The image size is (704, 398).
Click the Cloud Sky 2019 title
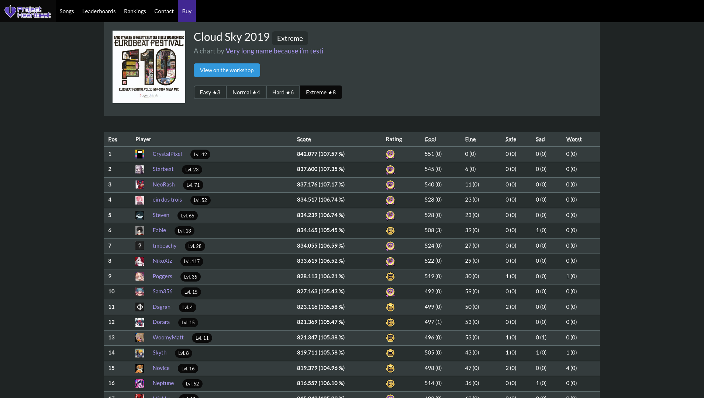(x=232, y=37)
